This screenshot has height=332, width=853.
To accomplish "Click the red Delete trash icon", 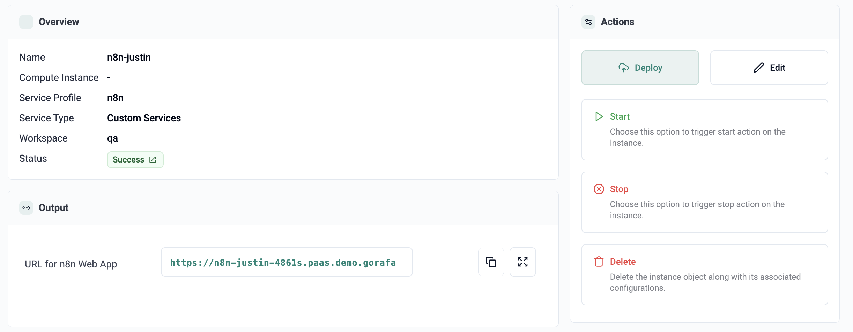I will 599,262.
